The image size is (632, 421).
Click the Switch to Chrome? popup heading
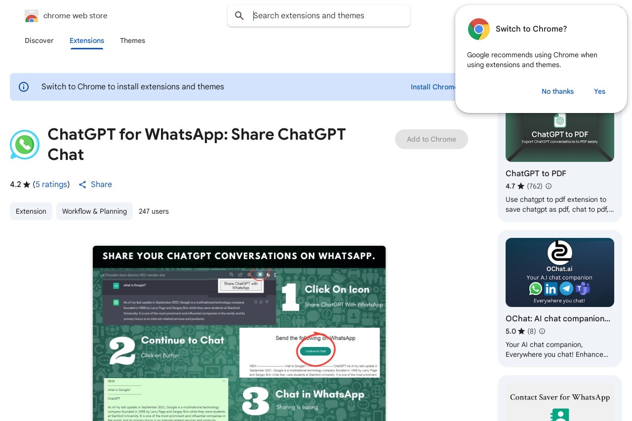click(x=531, y=29)
